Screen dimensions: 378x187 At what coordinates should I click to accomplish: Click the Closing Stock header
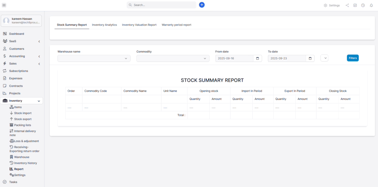tap(338, 91)
